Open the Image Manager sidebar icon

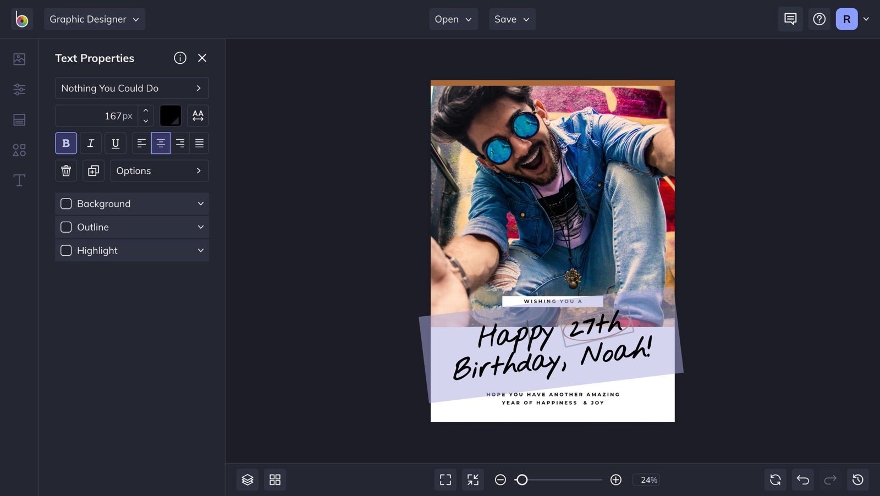pyautogui.click(x=19, y=59)
